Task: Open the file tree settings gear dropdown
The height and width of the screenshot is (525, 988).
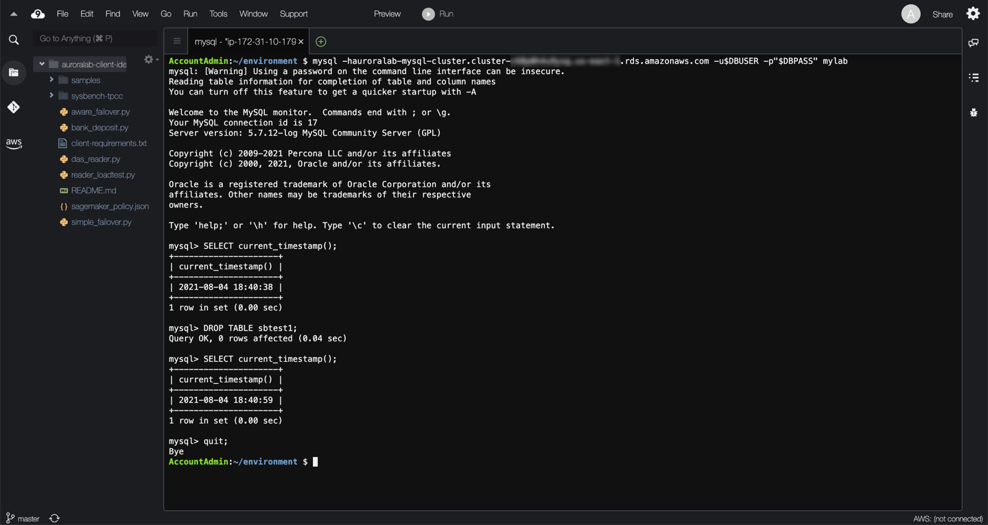Action: tap(150, 60)
